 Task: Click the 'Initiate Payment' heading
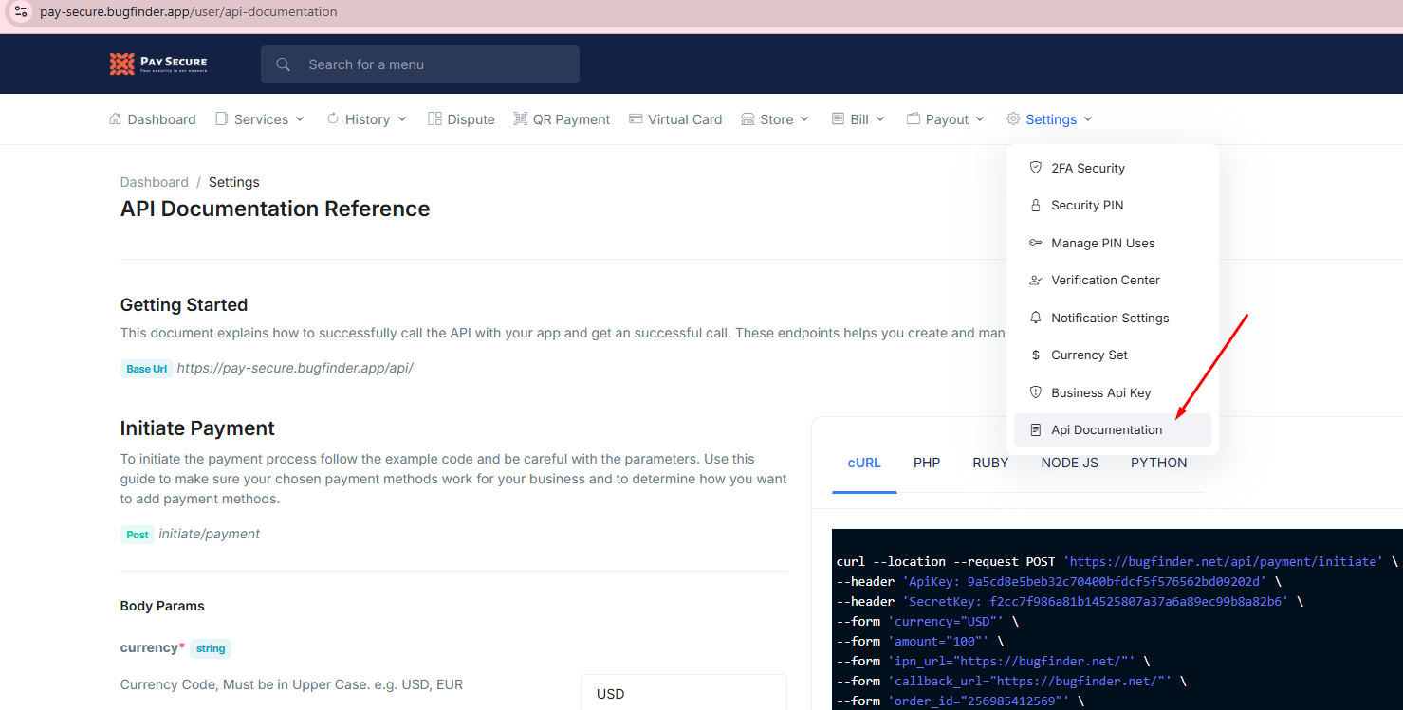(197, 428)
